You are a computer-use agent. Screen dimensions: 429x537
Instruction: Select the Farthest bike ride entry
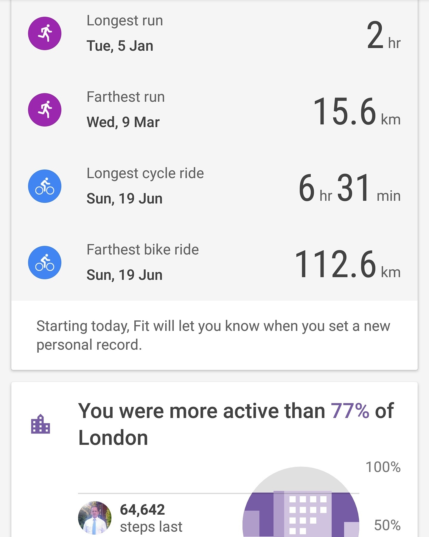click(214, 263)
